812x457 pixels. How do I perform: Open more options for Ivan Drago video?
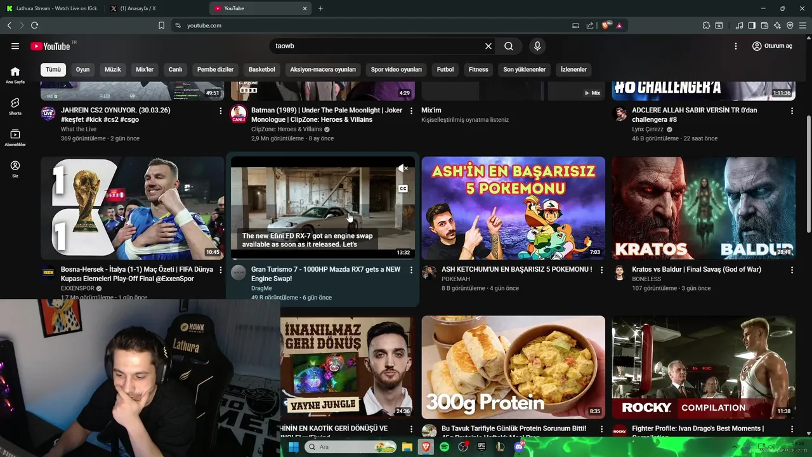792,429
